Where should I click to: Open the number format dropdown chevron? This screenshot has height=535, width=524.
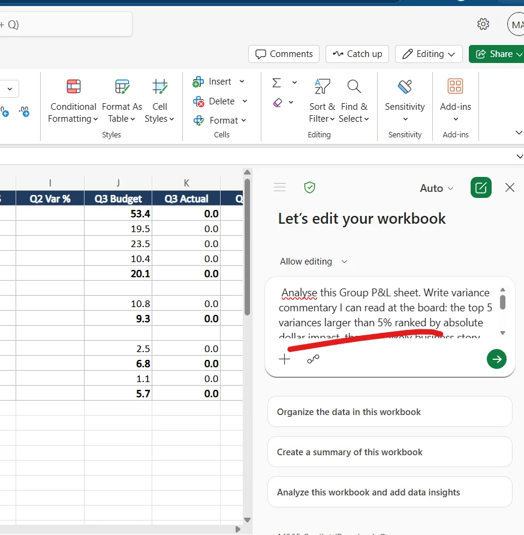tap(10, 89)
